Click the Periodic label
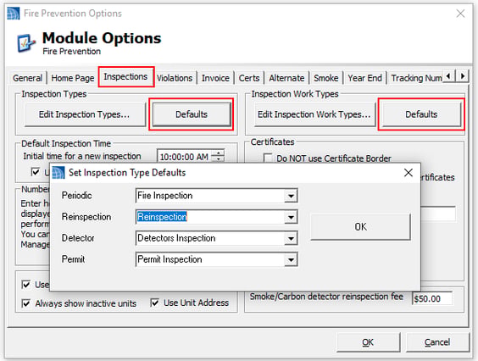Viewport: 478px width, 361px height. coord(77,196)
